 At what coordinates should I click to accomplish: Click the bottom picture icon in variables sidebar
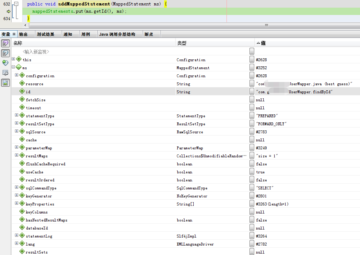[x=5, y=83]
